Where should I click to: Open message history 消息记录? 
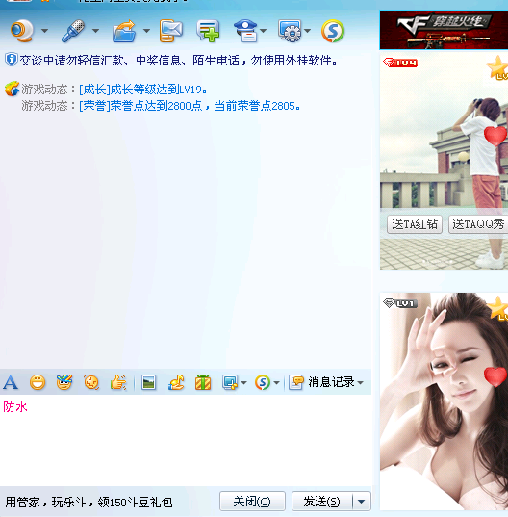322,382
